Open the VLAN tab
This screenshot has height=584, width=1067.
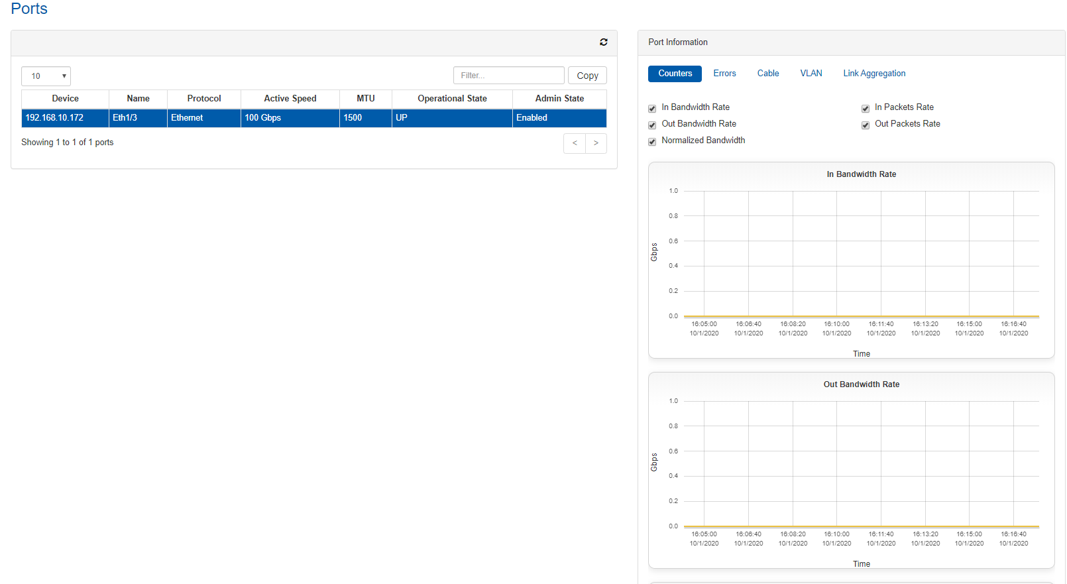(811, 74)
